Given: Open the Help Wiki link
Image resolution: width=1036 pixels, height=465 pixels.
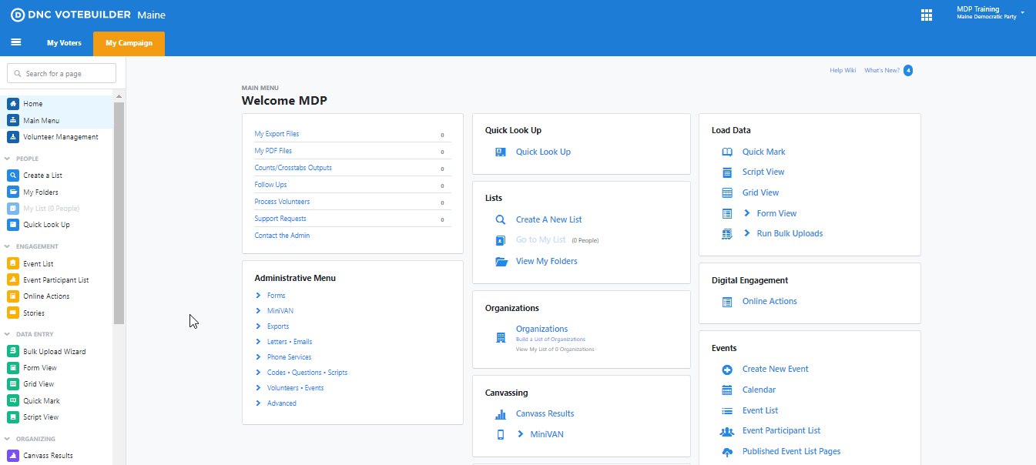Looking at the screenshot, I should [843, 70].
